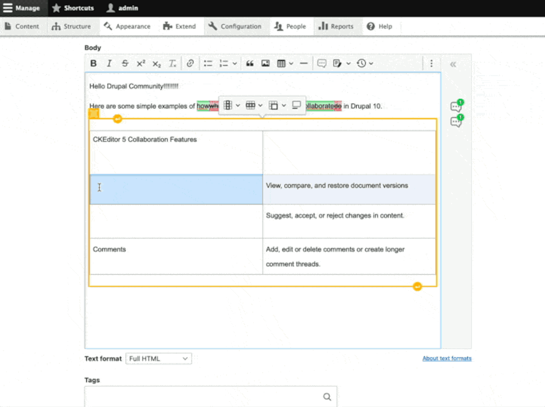This screenshot has height=407, width=545.
Task: Apply strikethrough formatting
Action: tap(125, 63)
